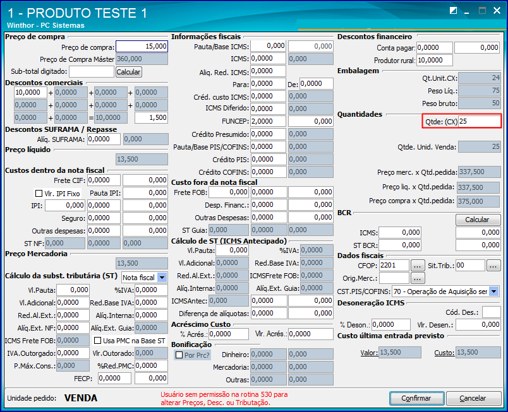508x412 pixels.
Task: Check the Por Prc? bonificação checkbox
Action: 179,355
